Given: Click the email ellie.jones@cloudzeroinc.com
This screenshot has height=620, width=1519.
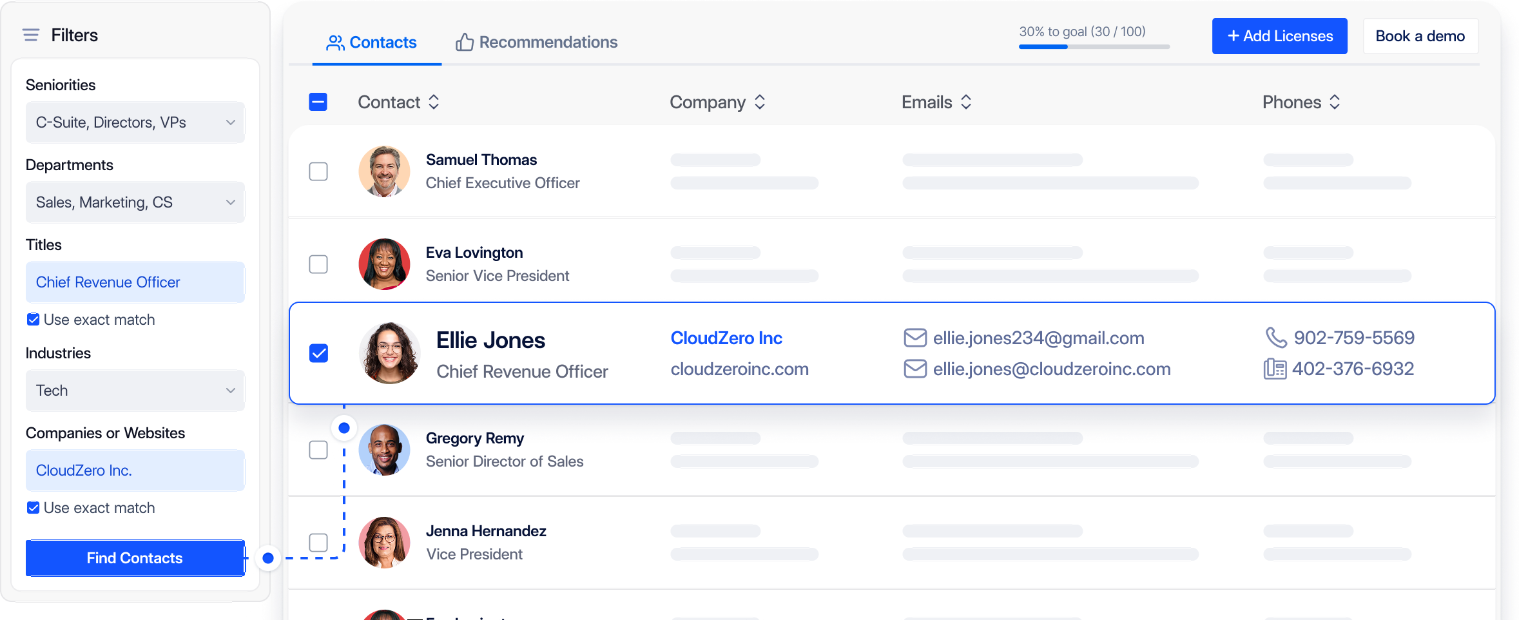Looking at the screenshot, I should coord(1052,369).
